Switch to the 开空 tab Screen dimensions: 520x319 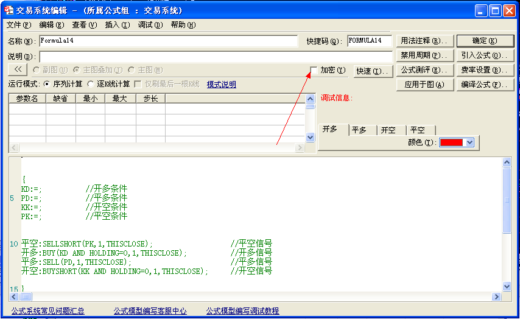click(x=388, y=130)
